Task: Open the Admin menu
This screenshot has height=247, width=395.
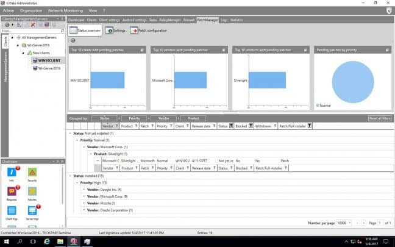Action: pyautogui.click(x=9, y=10)
